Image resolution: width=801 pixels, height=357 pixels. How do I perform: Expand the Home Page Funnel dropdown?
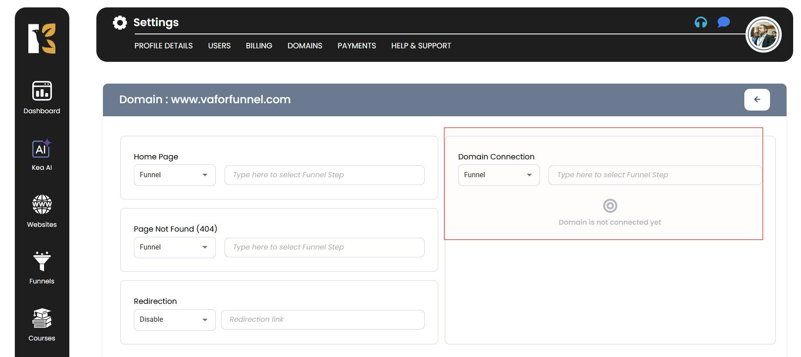pyautogui.click(x=174, y=175)
